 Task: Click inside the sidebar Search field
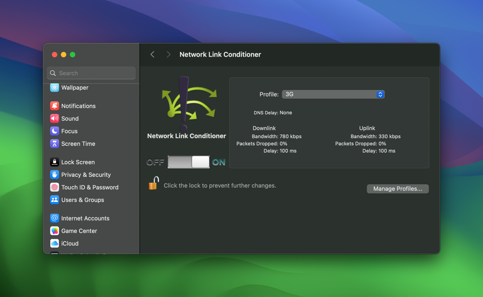point(91,73)
